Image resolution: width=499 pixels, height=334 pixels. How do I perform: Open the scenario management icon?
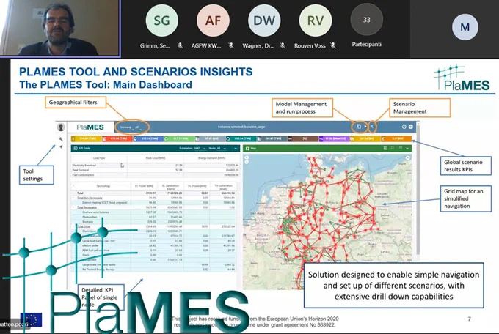(x=372, y=127)
